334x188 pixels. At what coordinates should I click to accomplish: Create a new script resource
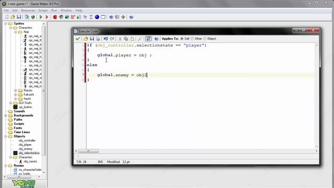click(79, 17)
